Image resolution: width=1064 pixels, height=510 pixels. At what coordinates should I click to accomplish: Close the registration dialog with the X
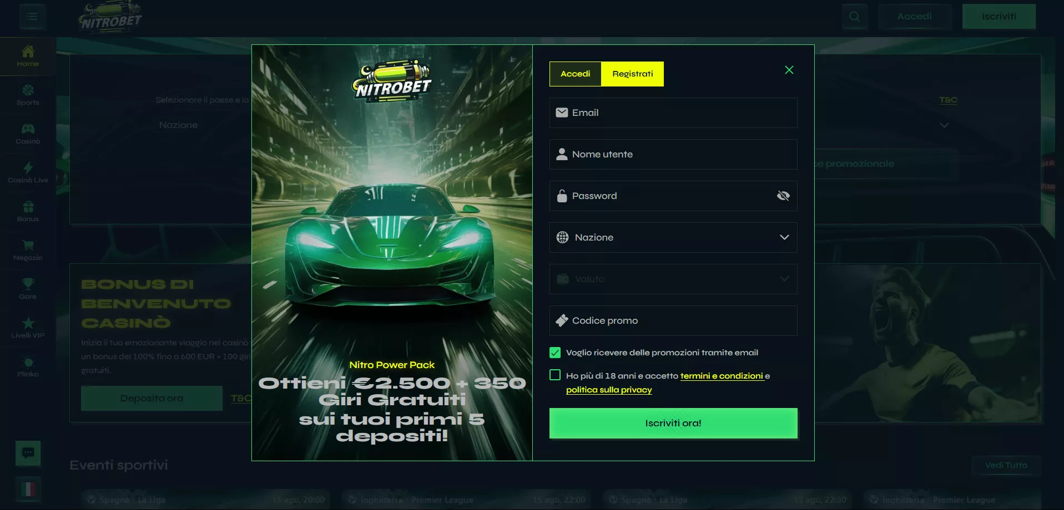tap(789, 70)
